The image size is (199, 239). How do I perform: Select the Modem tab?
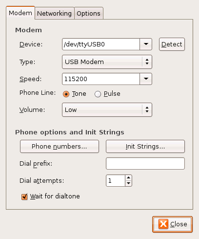click(x=20, y=13)
